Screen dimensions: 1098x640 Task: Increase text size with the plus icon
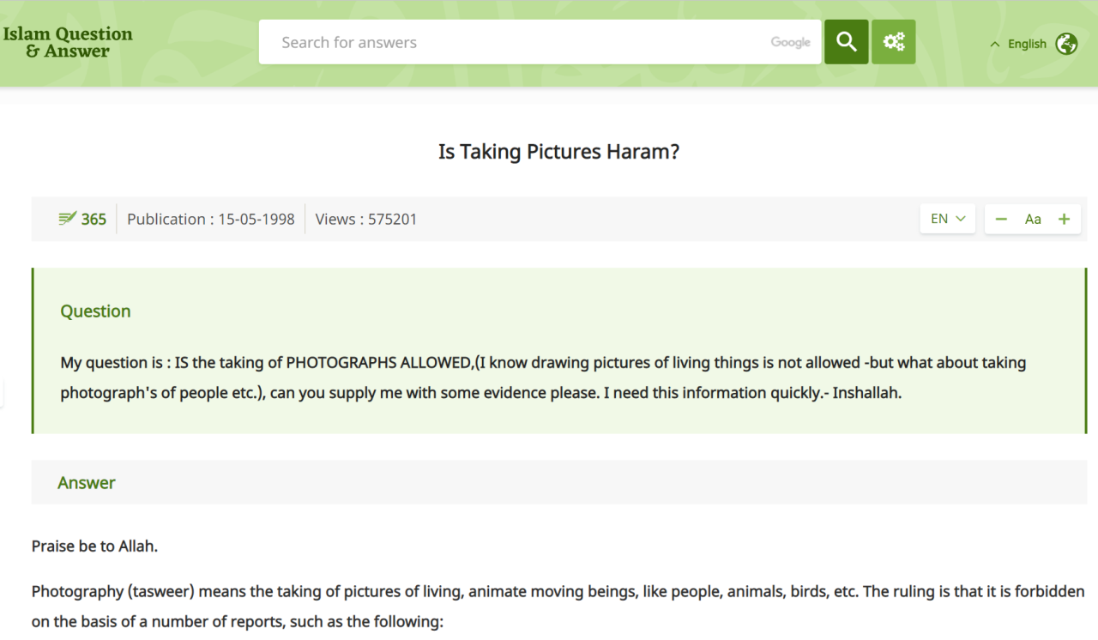[x=1064, y=219]
